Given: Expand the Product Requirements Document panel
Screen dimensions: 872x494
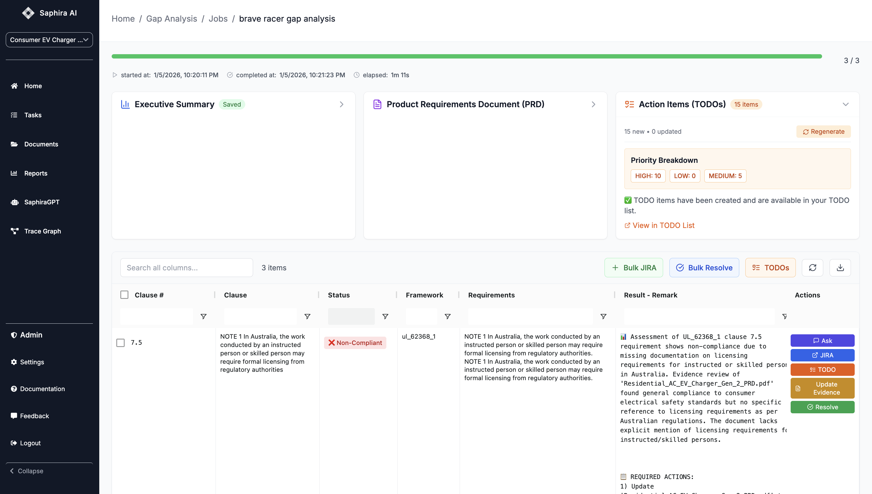Looking at the screenshot, I should point(593,104).
